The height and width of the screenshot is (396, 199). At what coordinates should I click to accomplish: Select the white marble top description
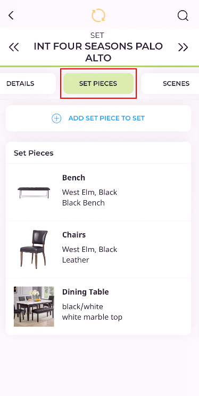(x=92, y=317)
